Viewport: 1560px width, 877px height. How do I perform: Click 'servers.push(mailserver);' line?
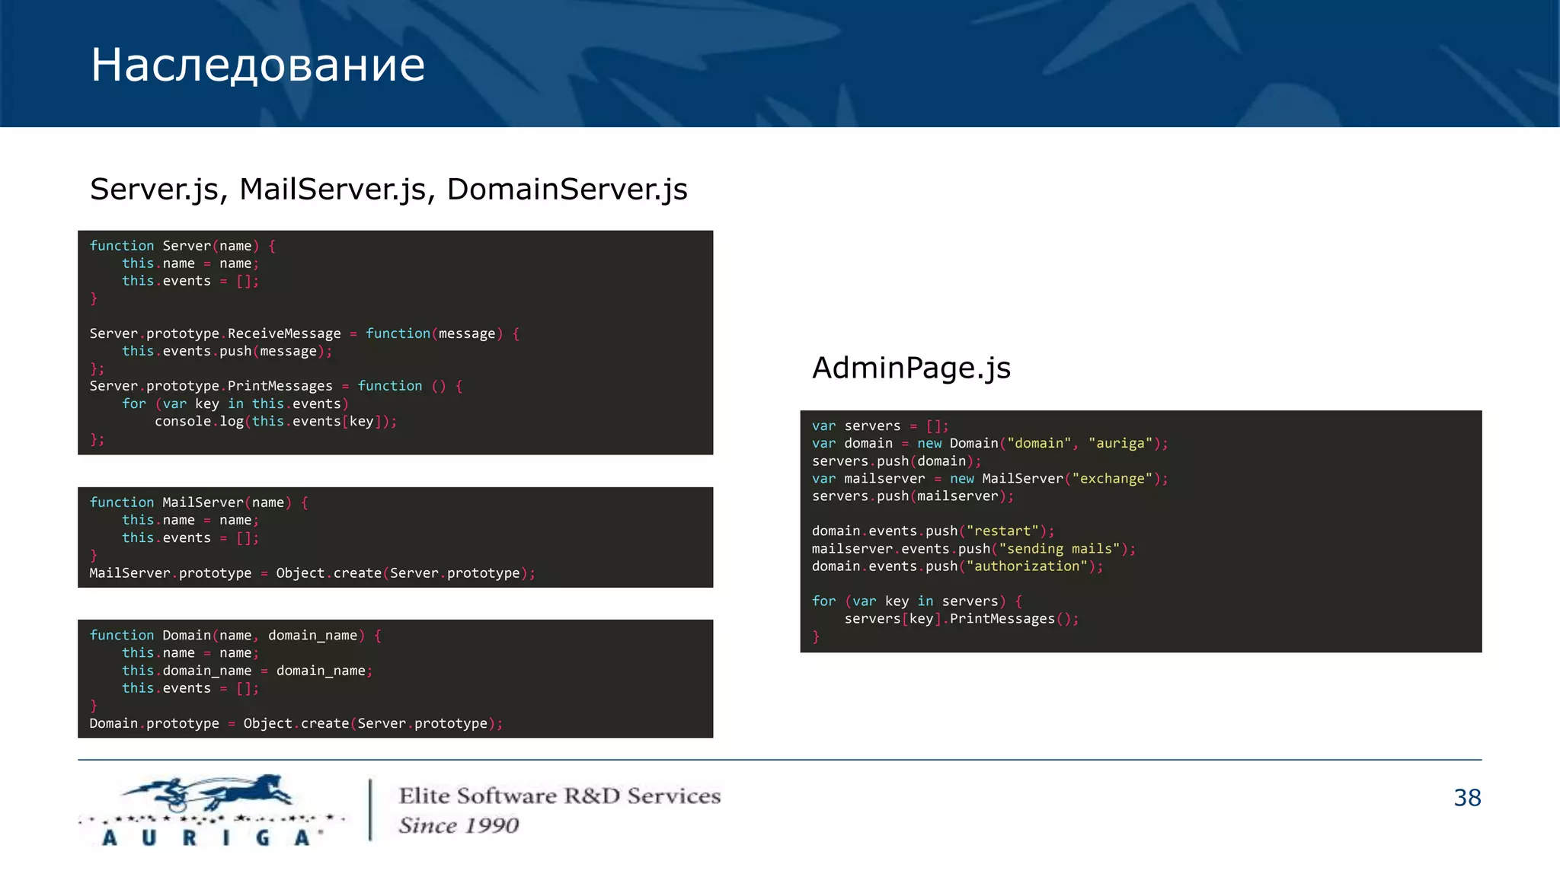[913, 496]
